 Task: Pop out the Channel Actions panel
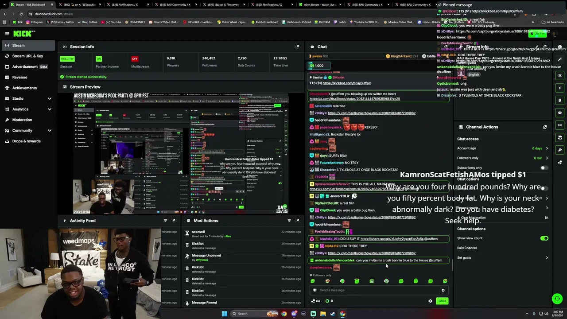point(544,127)
